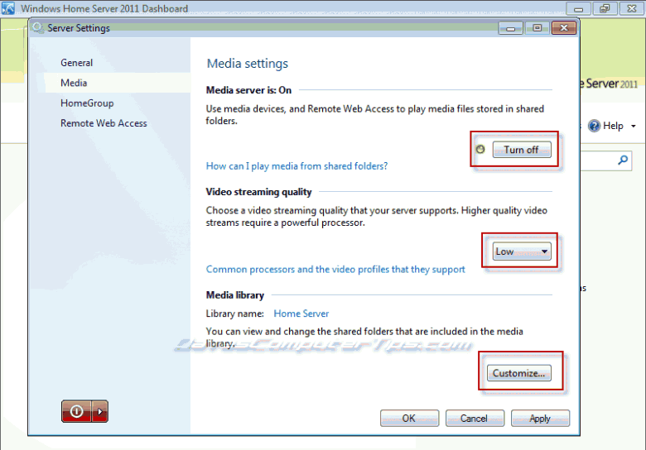This screenshot has width=646, height=450.
Task: Minimize the Server Settings dialog
Action: point(510,28)
